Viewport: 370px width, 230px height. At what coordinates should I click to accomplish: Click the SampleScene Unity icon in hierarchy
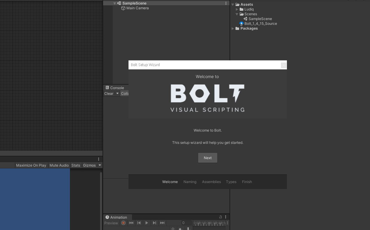pyautogui.click(x=119, y=3)
